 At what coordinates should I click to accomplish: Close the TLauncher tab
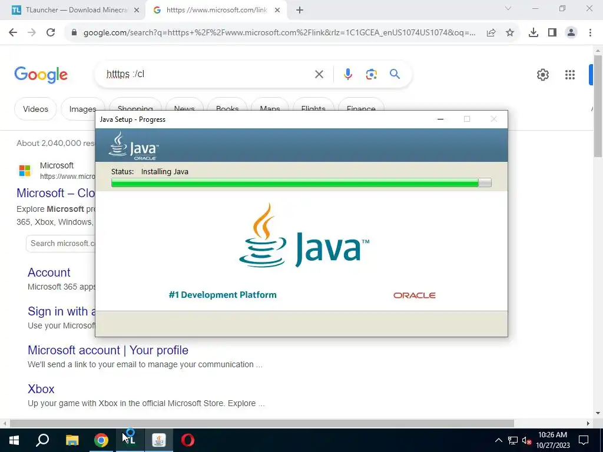click(x=137, y=11)
